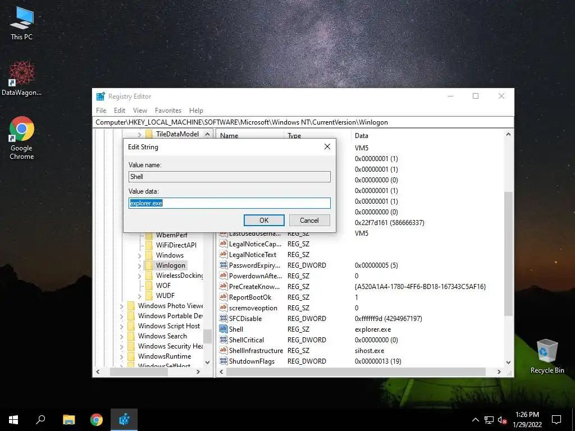Click the SFCDisable DWORD icon
575x431 pixels.
[x=223, y=318]
